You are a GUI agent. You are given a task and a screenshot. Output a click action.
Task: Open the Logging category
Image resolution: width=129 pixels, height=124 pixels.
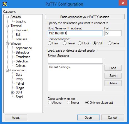(x=21, y=21)
